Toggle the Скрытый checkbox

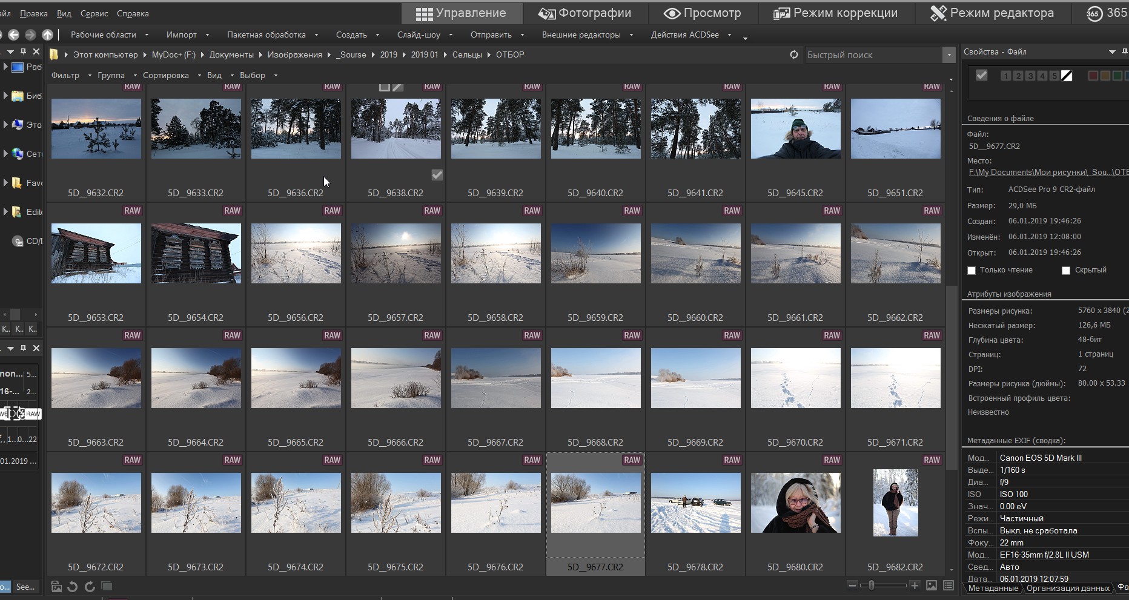pyautogui.click(x=1066, y=271)
